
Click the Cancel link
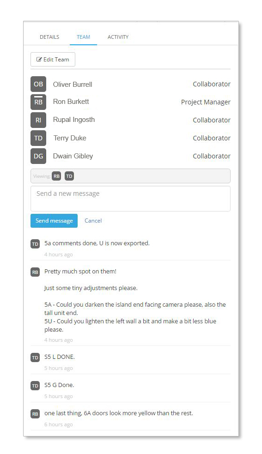(93, 221)
